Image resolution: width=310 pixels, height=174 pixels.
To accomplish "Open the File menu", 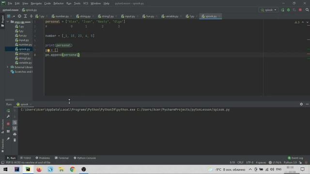I will pyautogui.click(x=10, y=3).
